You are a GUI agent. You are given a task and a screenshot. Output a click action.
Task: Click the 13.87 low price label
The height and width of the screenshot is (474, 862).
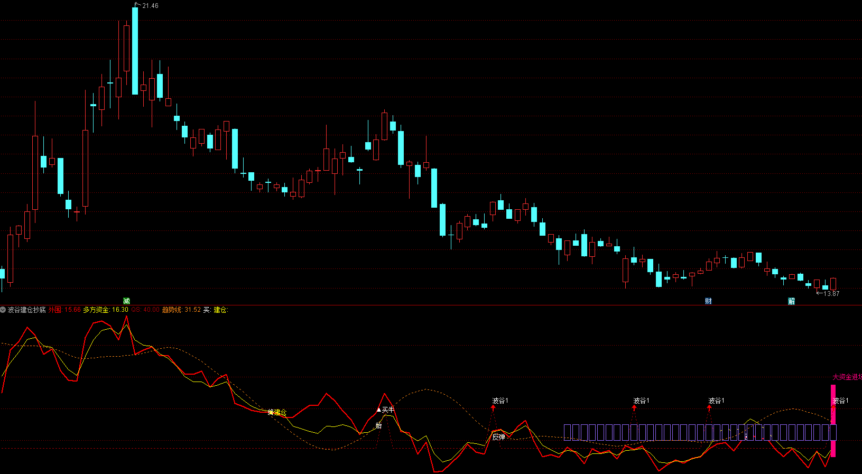(831, 293)
